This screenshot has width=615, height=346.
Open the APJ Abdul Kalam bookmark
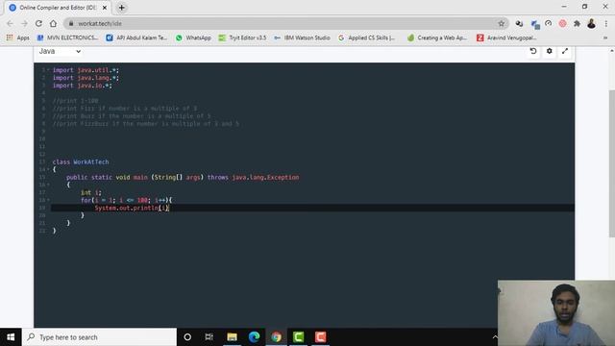[136, 37]
